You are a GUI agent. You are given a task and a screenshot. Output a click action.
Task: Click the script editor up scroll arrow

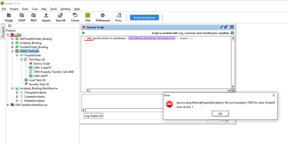pyautogui.click(x=233, y=38)
